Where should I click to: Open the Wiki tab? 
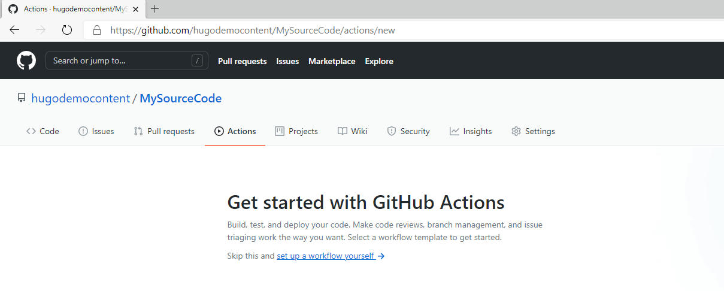352,131
